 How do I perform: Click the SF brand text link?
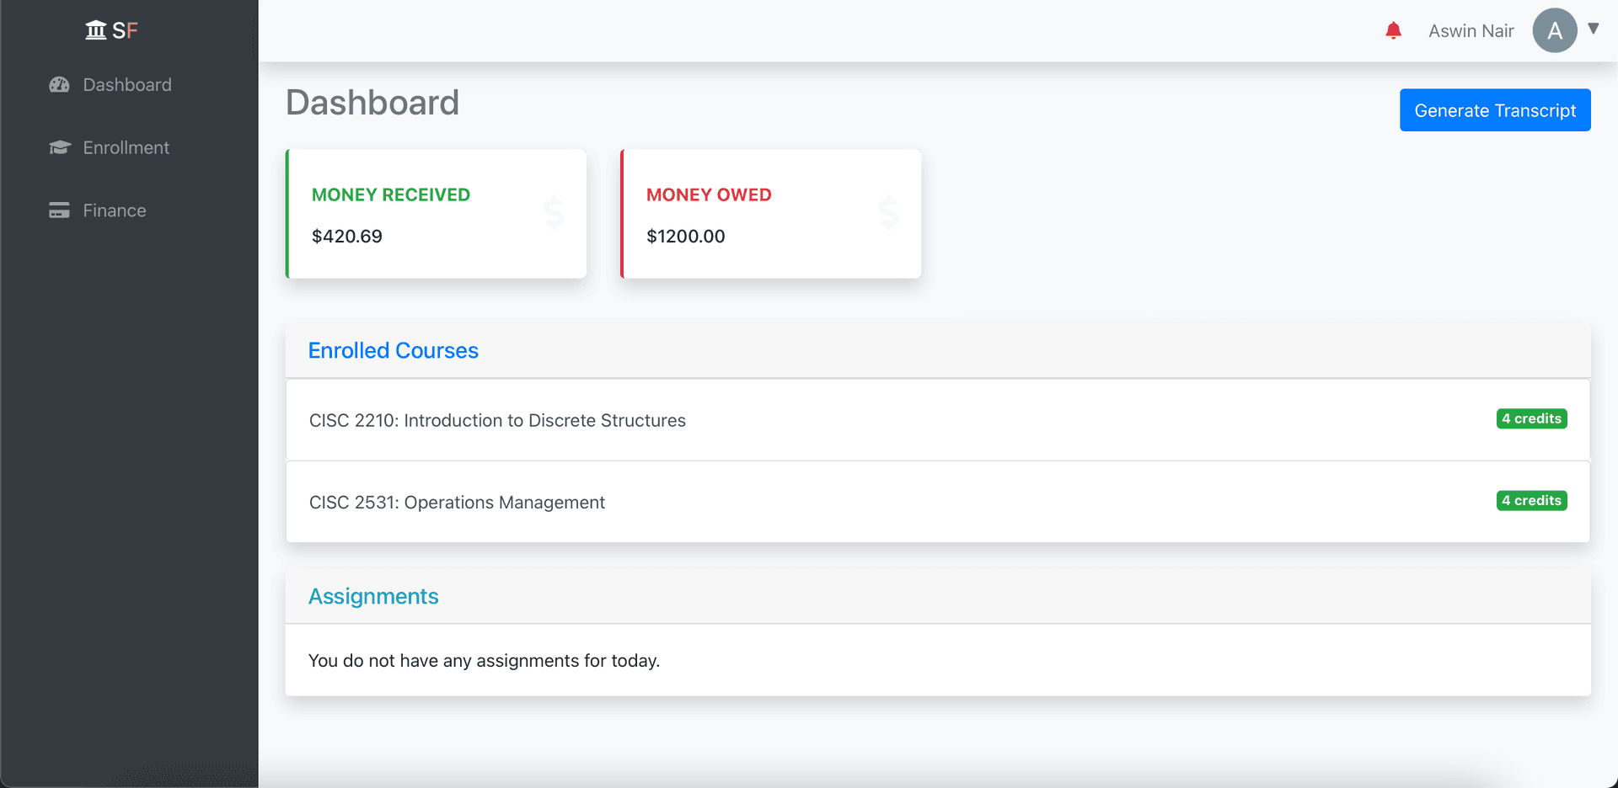point(125,31)
